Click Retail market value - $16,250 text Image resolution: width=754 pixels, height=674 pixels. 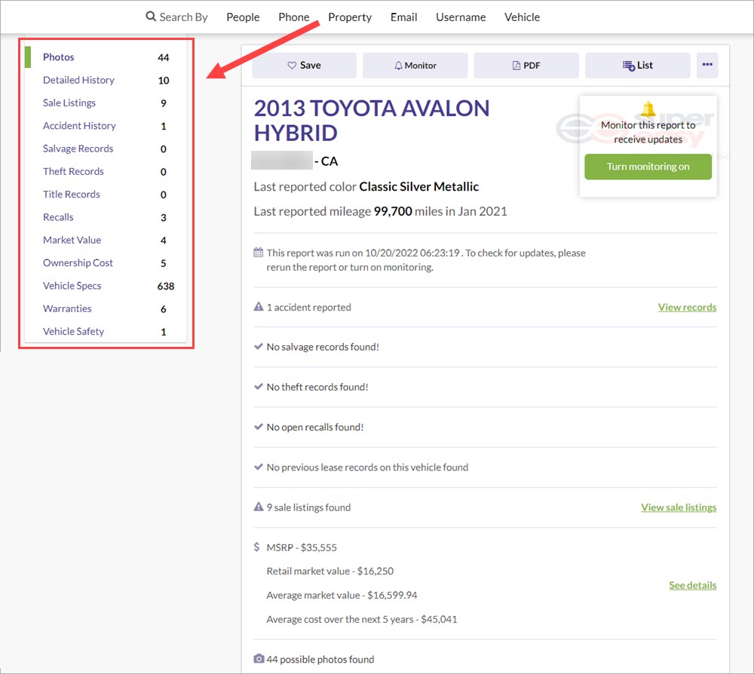coord(330,571)
